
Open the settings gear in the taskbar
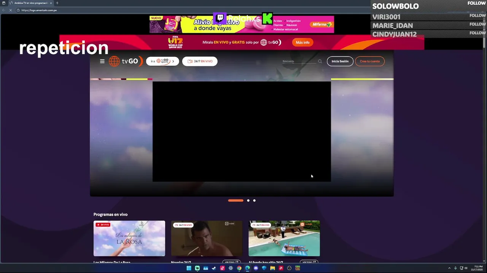click(x=231, y=268)
